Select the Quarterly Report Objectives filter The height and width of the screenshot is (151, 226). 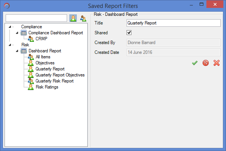coord(60,75)
